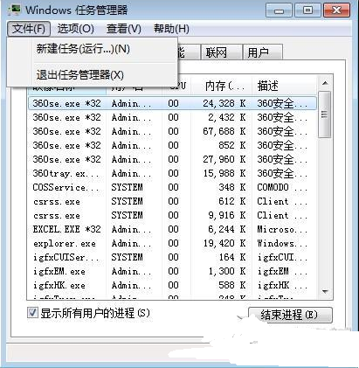Maximize the Task Manager window
This screenshot has height=368, width=359.
click(307, 10)
